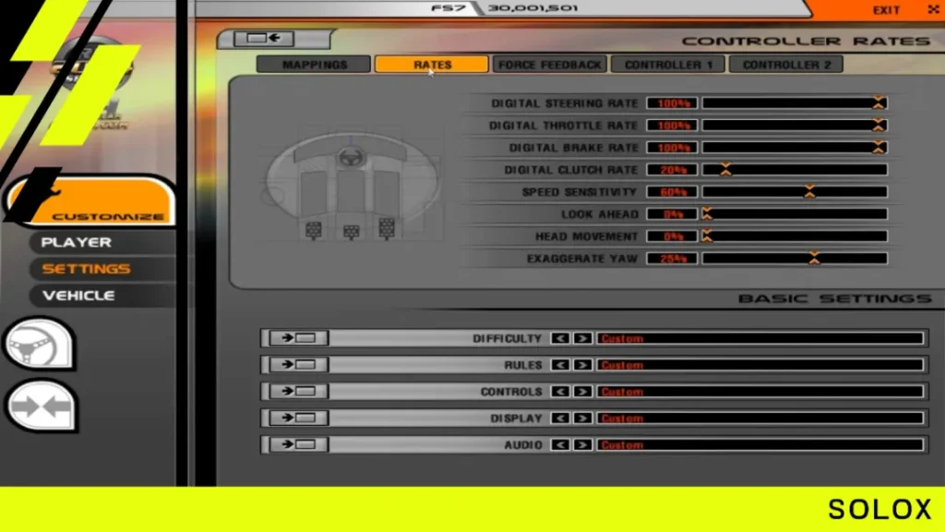Open the Audio detail arrow button

(299, 444)
